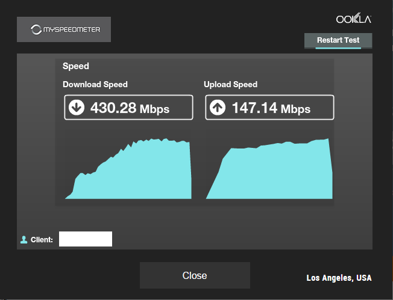
Task: Click the 430.28 Mbps download value
Action: point(130,108)
